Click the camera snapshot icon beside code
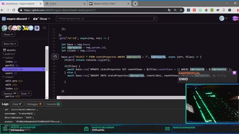The height and width of the screenshot is (134, 239). (55, 57)
